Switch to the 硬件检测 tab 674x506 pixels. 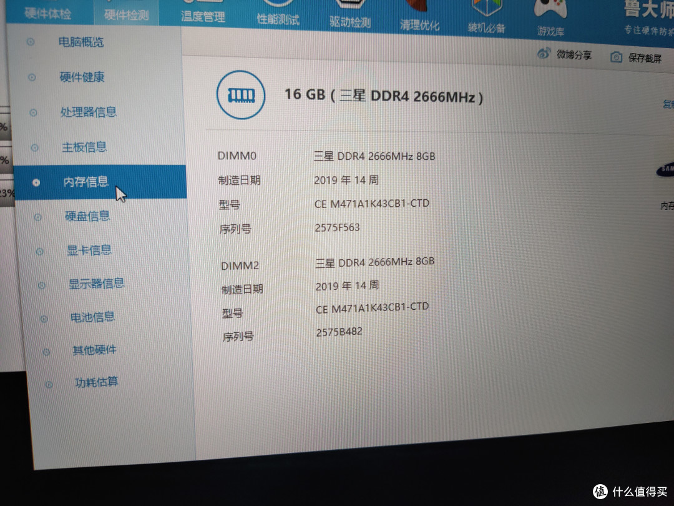coord(126,14)
